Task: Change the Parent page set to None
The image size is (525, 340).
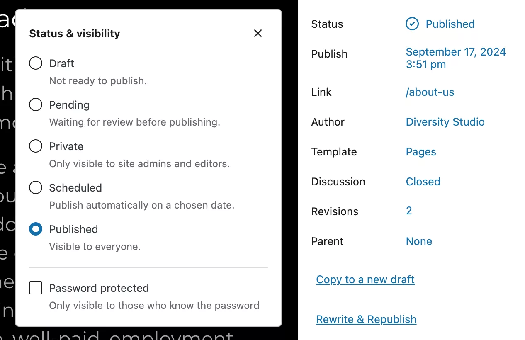Action: 418,241
